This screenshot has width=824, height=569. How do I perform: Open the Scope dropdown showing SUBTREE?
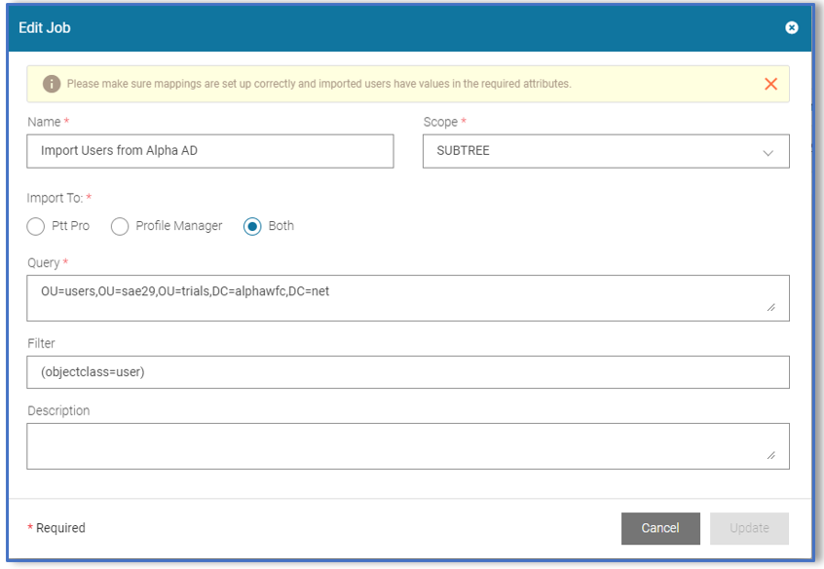[x=594, y=152]
